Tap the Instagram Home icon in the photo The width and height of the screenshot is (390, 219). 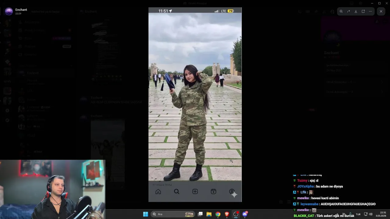click(158, 192)
